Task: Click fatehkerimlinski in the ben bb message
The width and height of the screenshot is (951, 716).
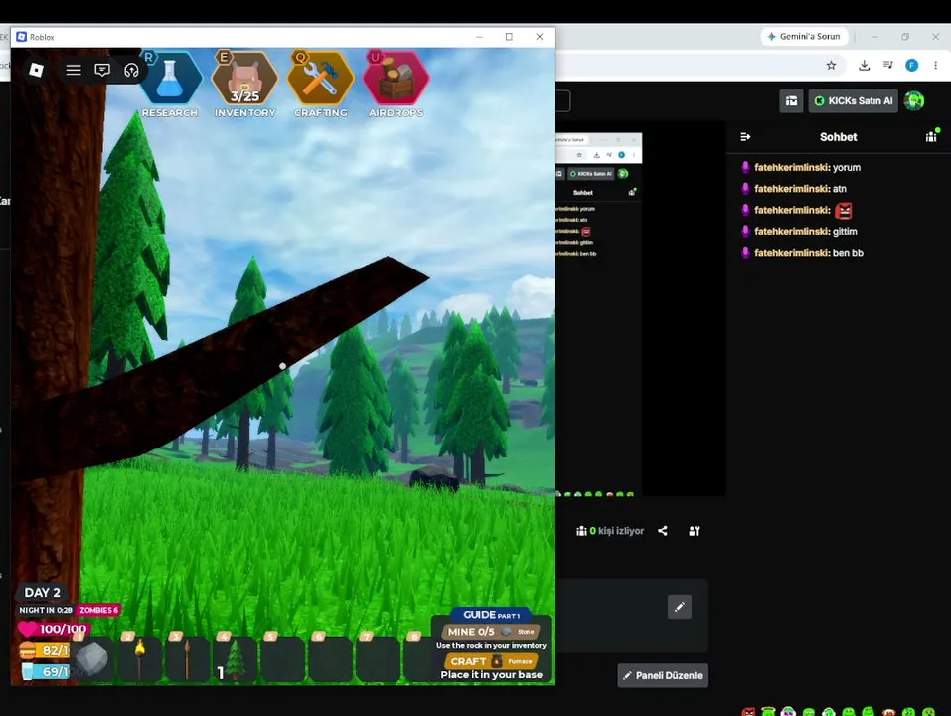Action: (791, 253)
